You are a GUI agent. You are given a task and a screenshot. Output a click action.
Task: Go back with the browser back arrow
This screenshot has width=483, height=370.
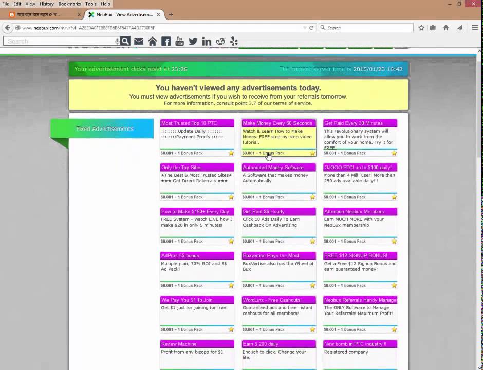[8, 28]
